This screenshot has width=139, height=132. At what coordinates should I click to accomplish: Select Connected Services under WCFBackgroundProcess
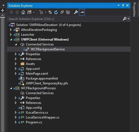click(x=40, y=93)
